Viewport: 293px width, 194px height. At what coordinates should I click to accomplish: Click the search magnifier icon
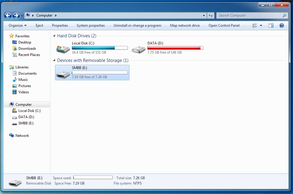click(x=284, y=15)
